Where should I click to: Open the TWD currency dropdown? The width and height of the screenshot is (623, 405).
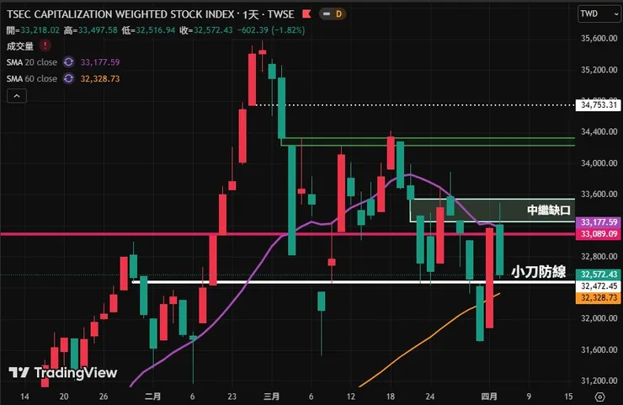pyautogui.click(x=599, y=14)
